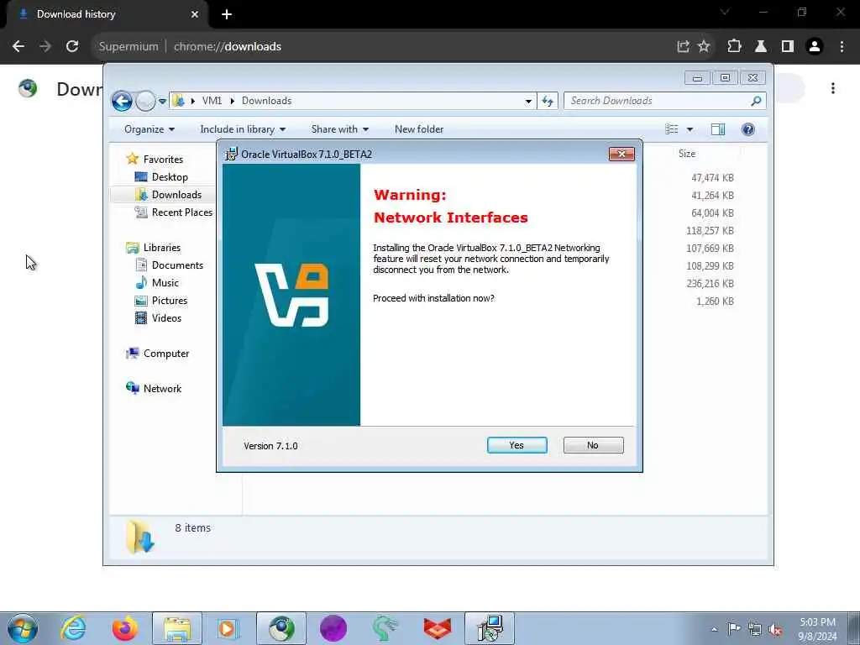Close the Oracle VirtualBox installer dialog
Image resolution: width=860 pixels, height=645 pixels.
click(621, 155)
